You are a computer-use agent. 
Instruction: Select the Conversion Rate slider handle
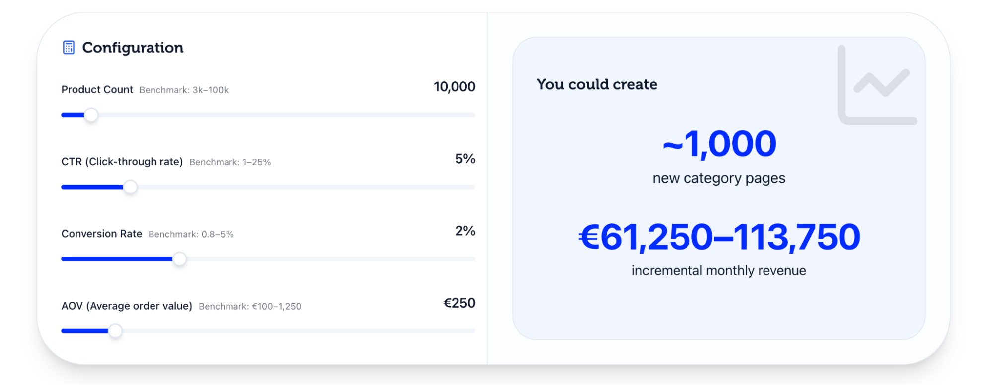tap(180, 259)
